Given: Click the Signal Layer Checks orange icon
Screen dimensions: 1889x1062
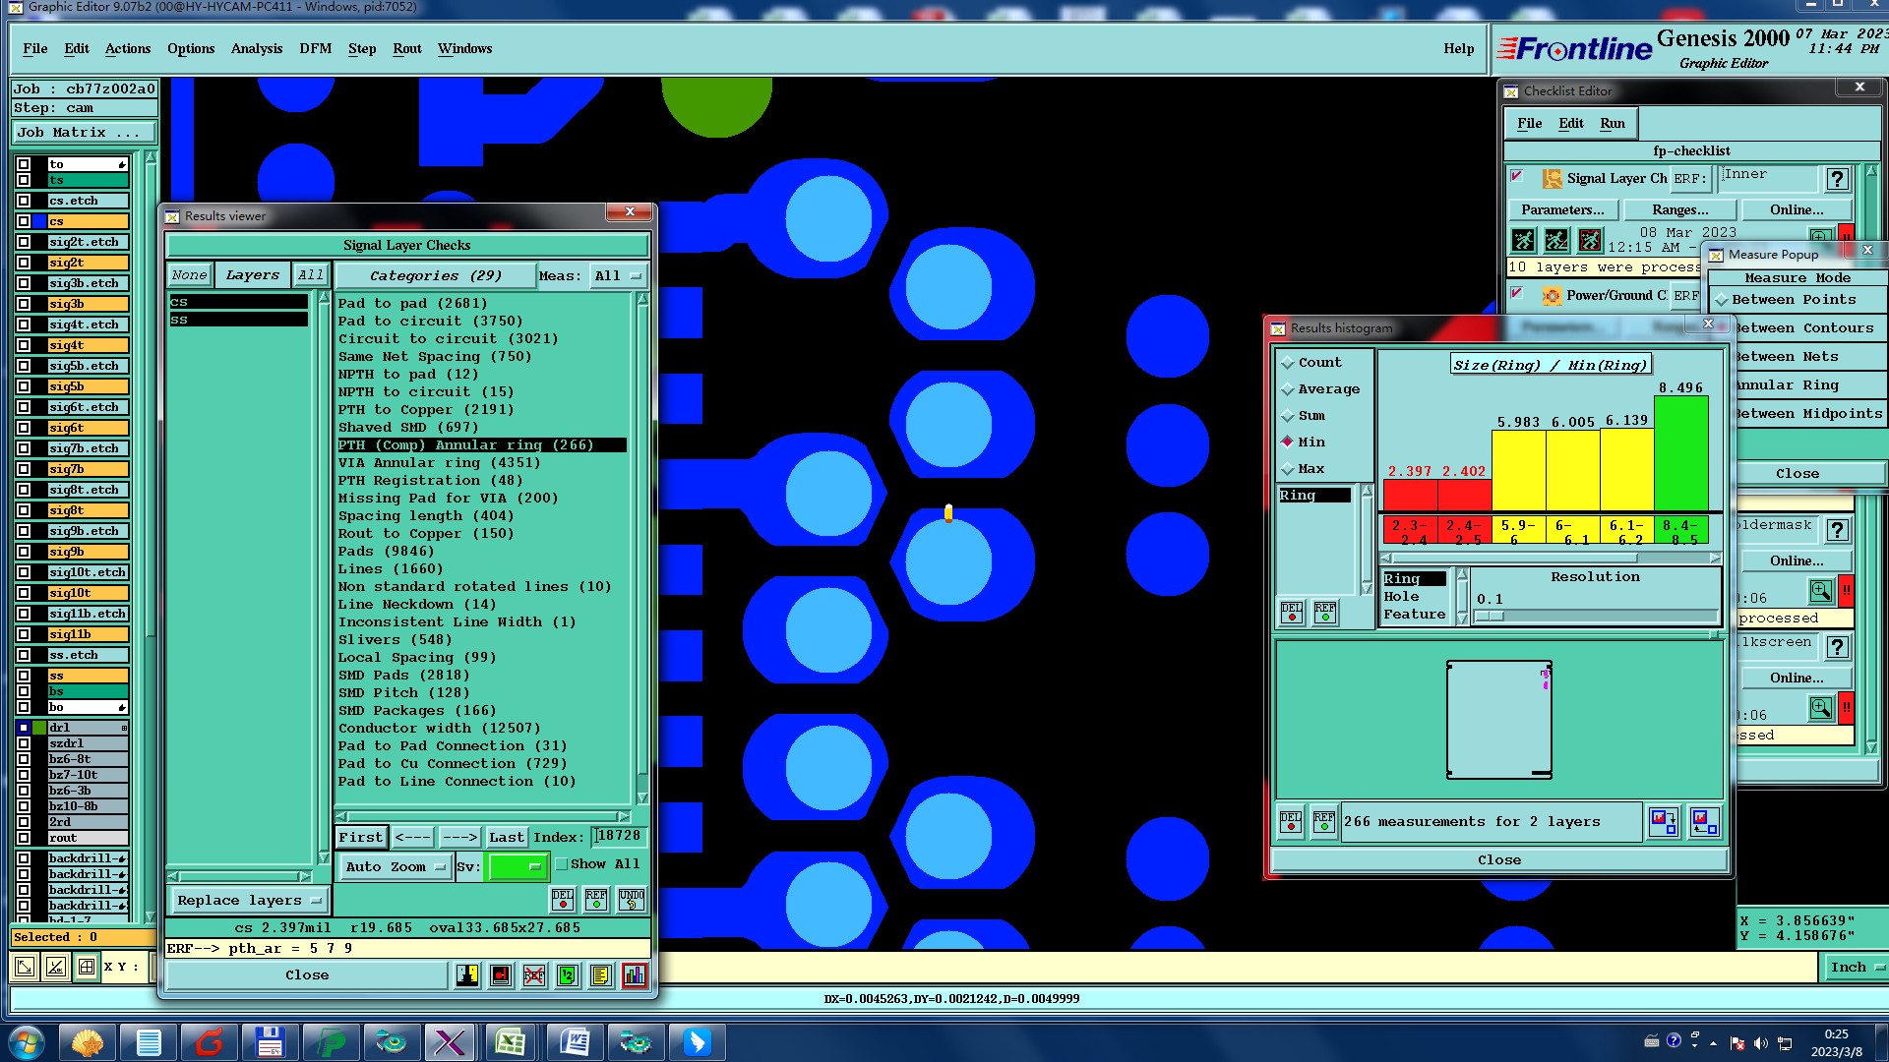Looking at the screenshot, I should 1553,179.
